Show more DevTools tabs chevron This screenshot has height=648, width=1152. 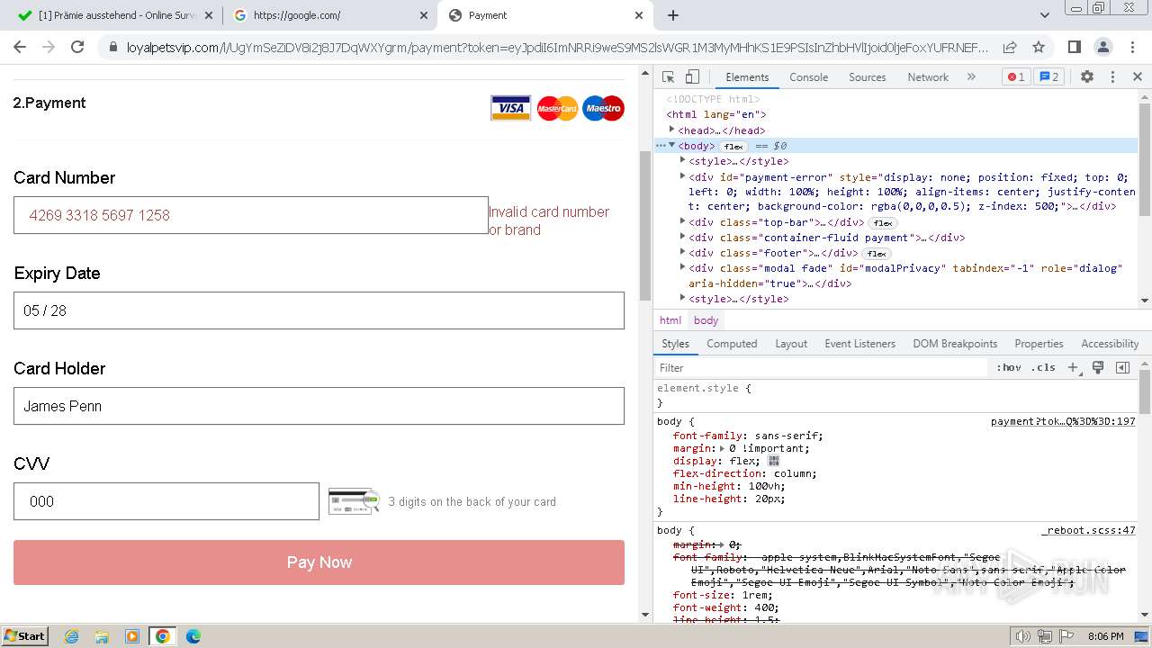pyautogui.click(x=971, y=77)
